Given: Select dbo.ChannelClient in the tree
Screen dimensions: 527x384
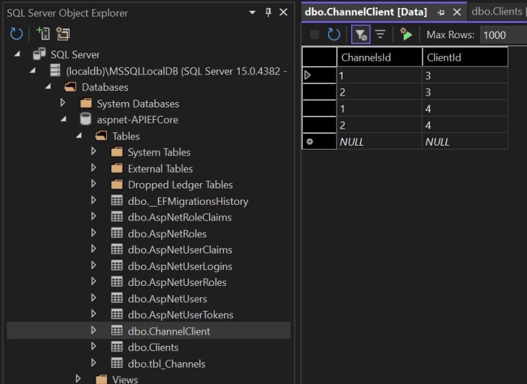Looking at the screenshot, I should pyautogui.click(x=169, y=331).
